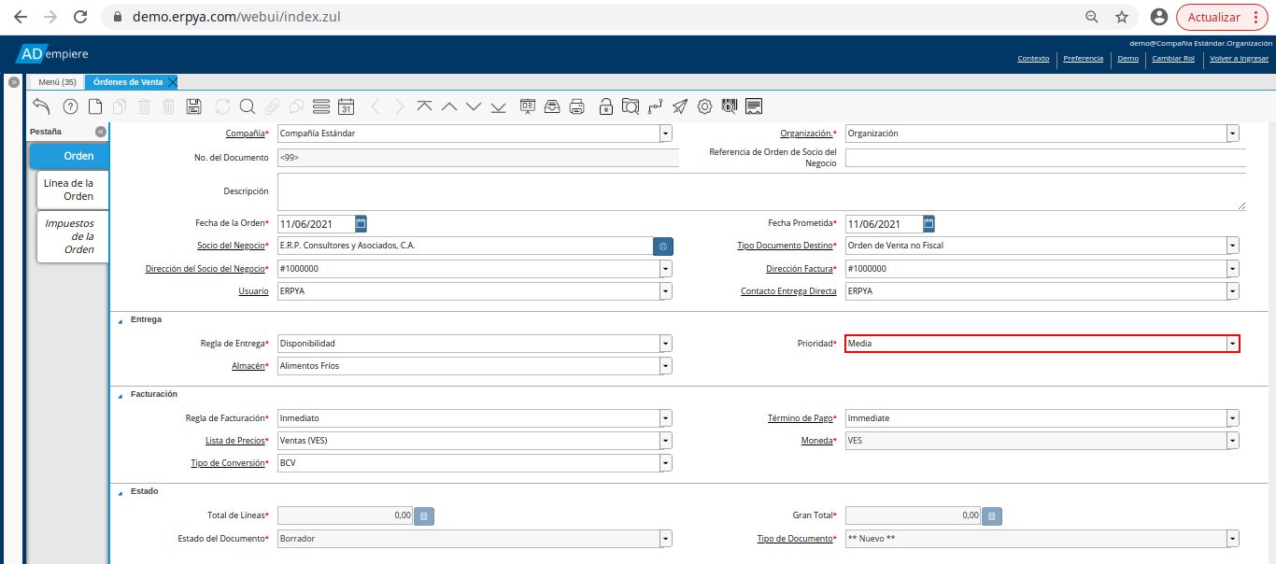Collapse the Pestaña side panel

point(100,132)
